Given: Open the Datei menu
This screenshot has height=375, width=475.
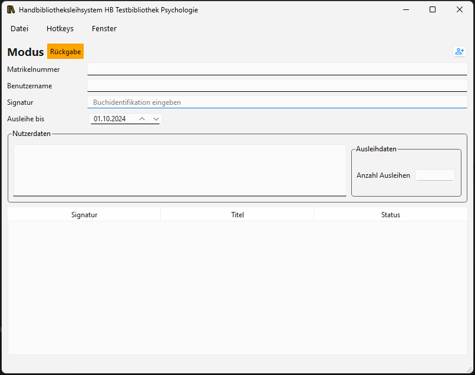Looking at the screenshot, I should pyautogui.click(x=19, y=29).
